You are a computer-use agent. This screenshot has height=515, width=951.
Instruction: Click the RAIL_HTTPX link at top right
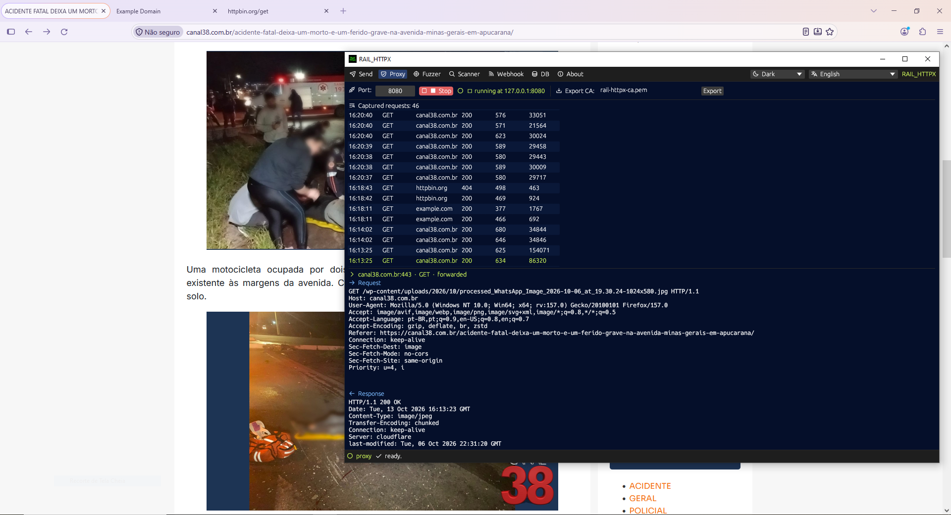tap(919, 74)
